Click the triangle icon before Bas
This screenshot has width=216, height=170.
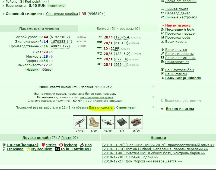(x=82, y=145)
